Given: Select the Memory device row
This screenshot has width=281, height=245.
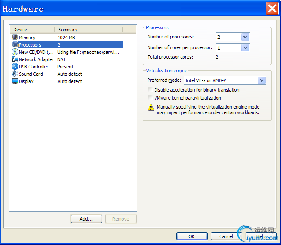Looking at the screenshot, I should click(67, 38).
